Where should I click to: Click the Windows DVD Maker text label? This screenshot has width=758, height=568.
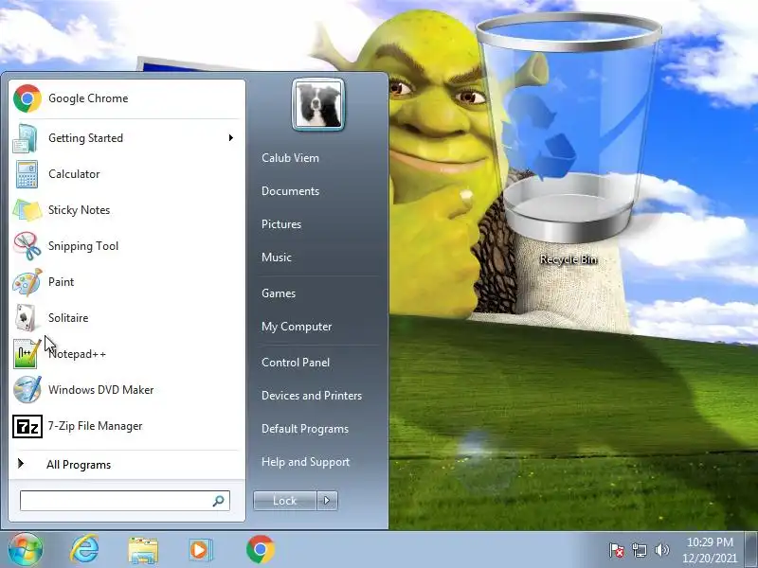coord(100,390)
